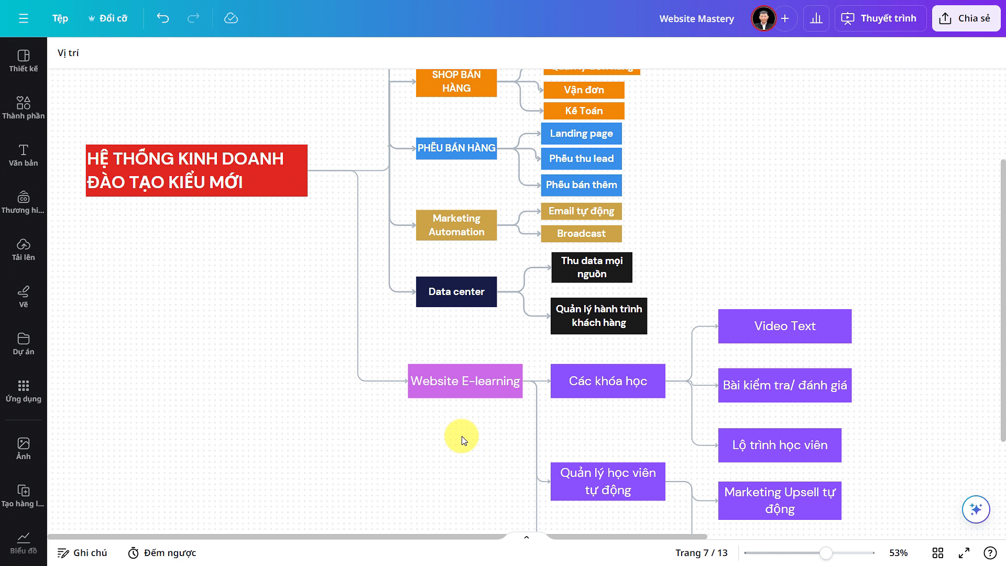The width and height of the screenshot is (1006, 566).
Task: Open Ghi chú notes
Action: click(x=82, y=553)
